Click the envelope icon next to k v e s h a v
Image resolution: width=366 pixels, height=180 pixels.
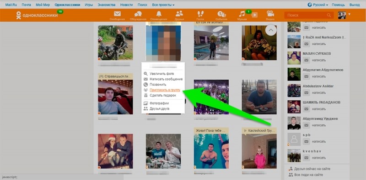coord(307,158)
